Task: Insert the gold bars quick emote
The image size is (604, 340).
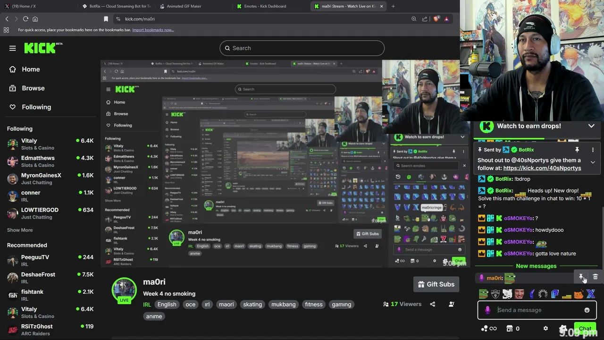Action: click(567, 296)
